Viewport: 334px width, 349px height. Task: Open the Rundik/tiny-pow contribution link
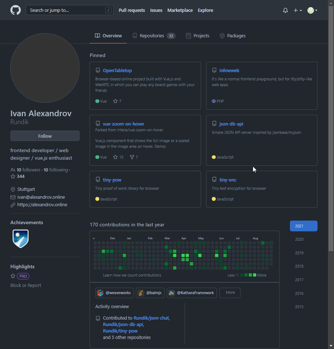point(120,331)
